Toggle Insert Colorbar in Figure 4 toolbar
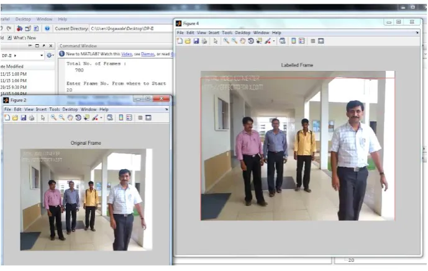The width and height of the screenshot is (428, 271). tap(293, 41)
